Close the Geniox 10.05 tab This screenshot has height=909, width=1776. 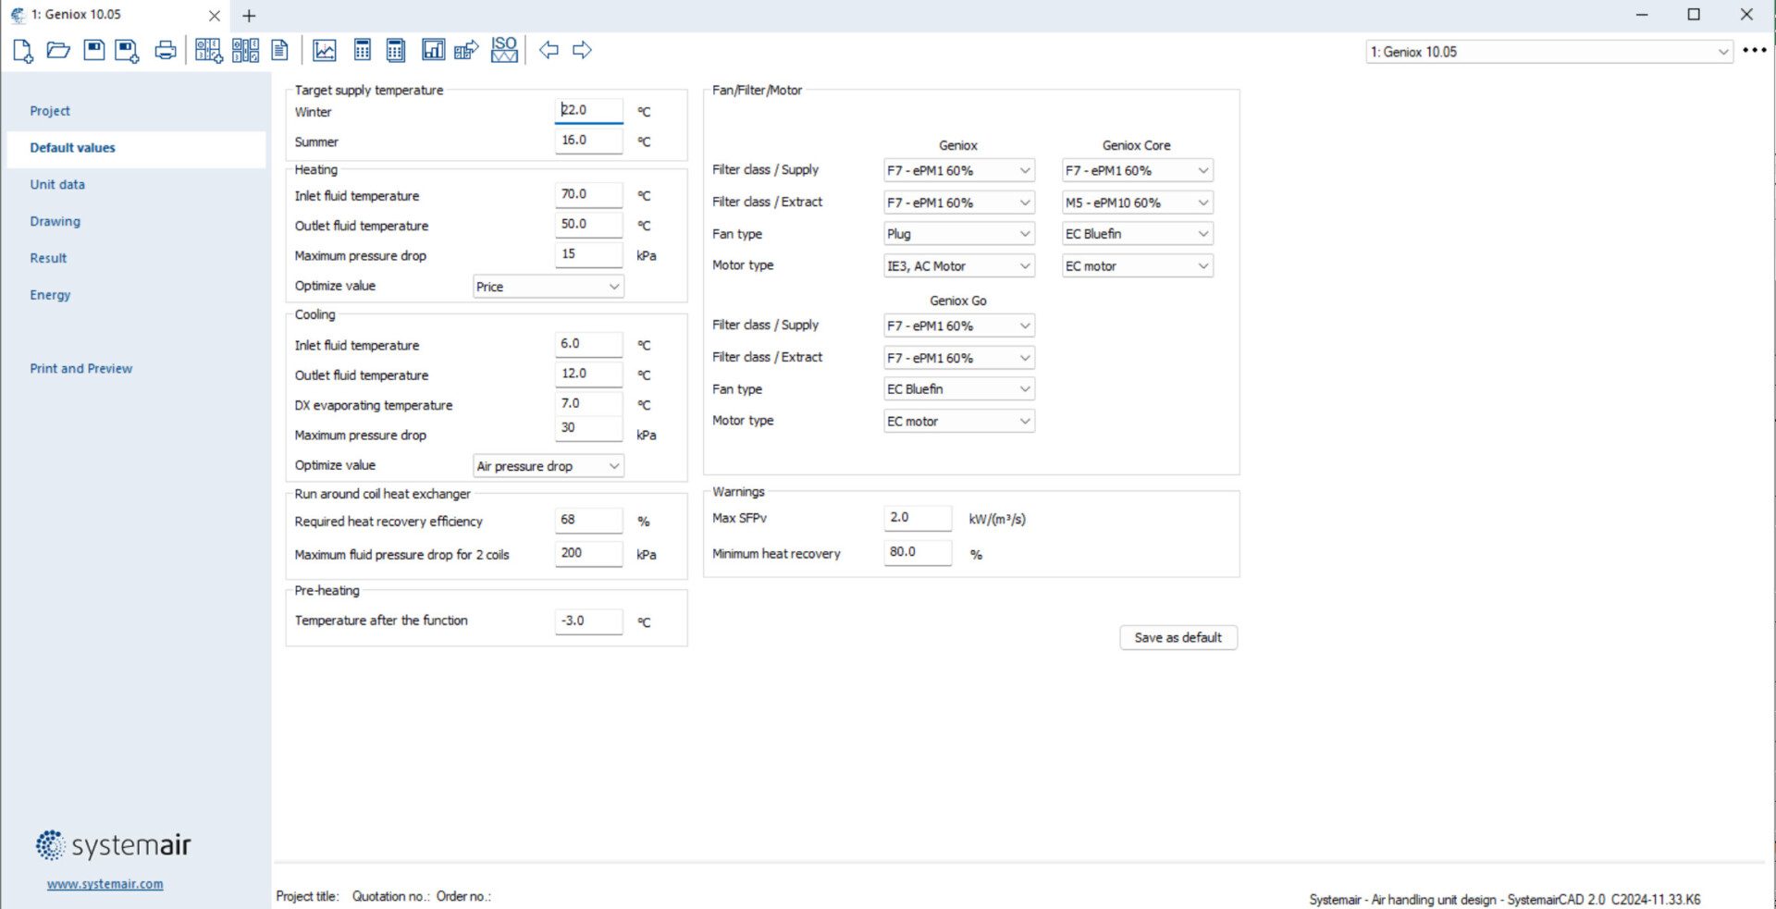pos(214,16)
